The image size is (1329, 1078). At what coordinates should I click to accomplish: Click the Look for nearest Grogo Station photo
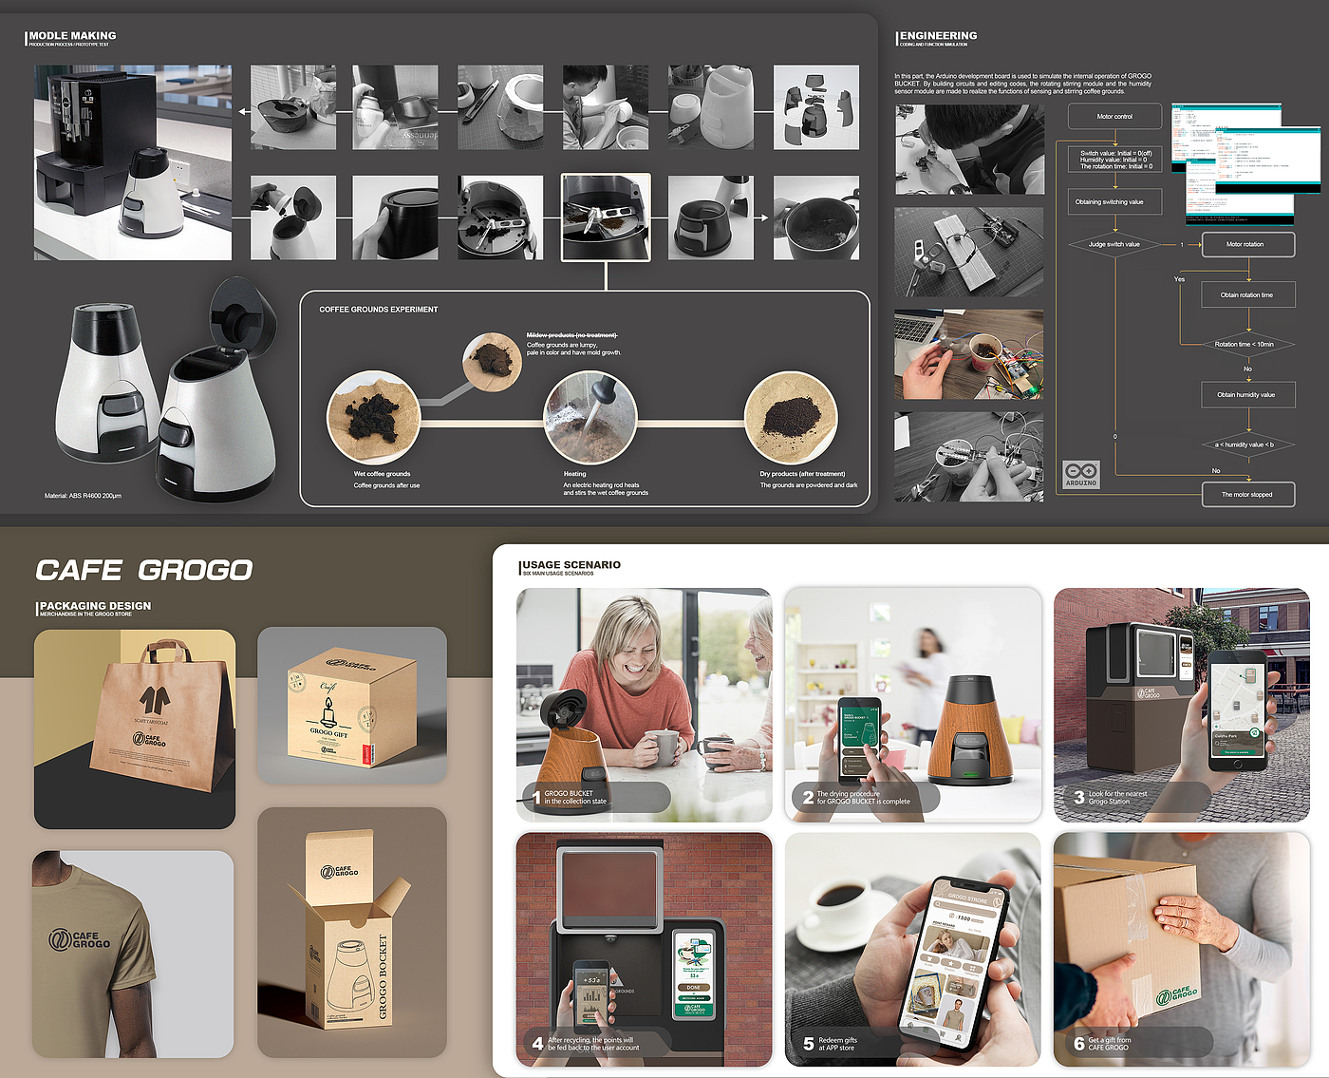(1182, 704)
